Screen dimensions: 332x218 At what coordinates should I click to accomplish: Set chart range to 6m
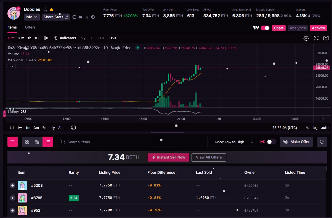45,128
